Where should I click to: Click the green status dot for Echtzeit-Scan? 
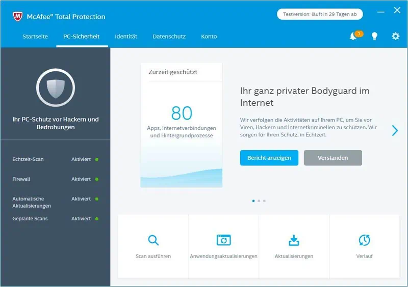click(97, 159)
